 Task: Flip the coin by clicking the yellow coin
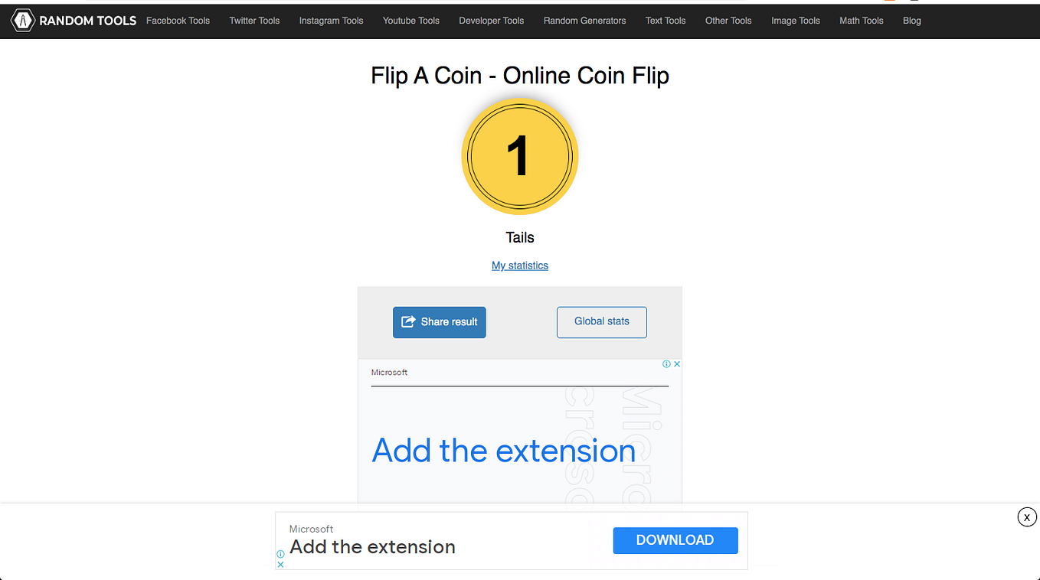tap(520, 156)
